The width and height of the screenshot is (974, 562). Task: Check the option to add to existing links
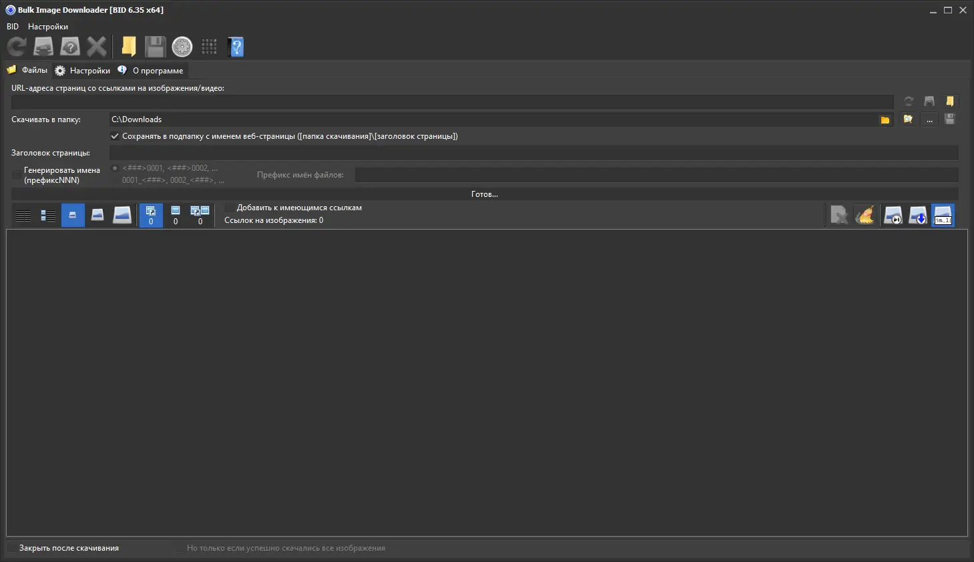(x=229, y=208)
